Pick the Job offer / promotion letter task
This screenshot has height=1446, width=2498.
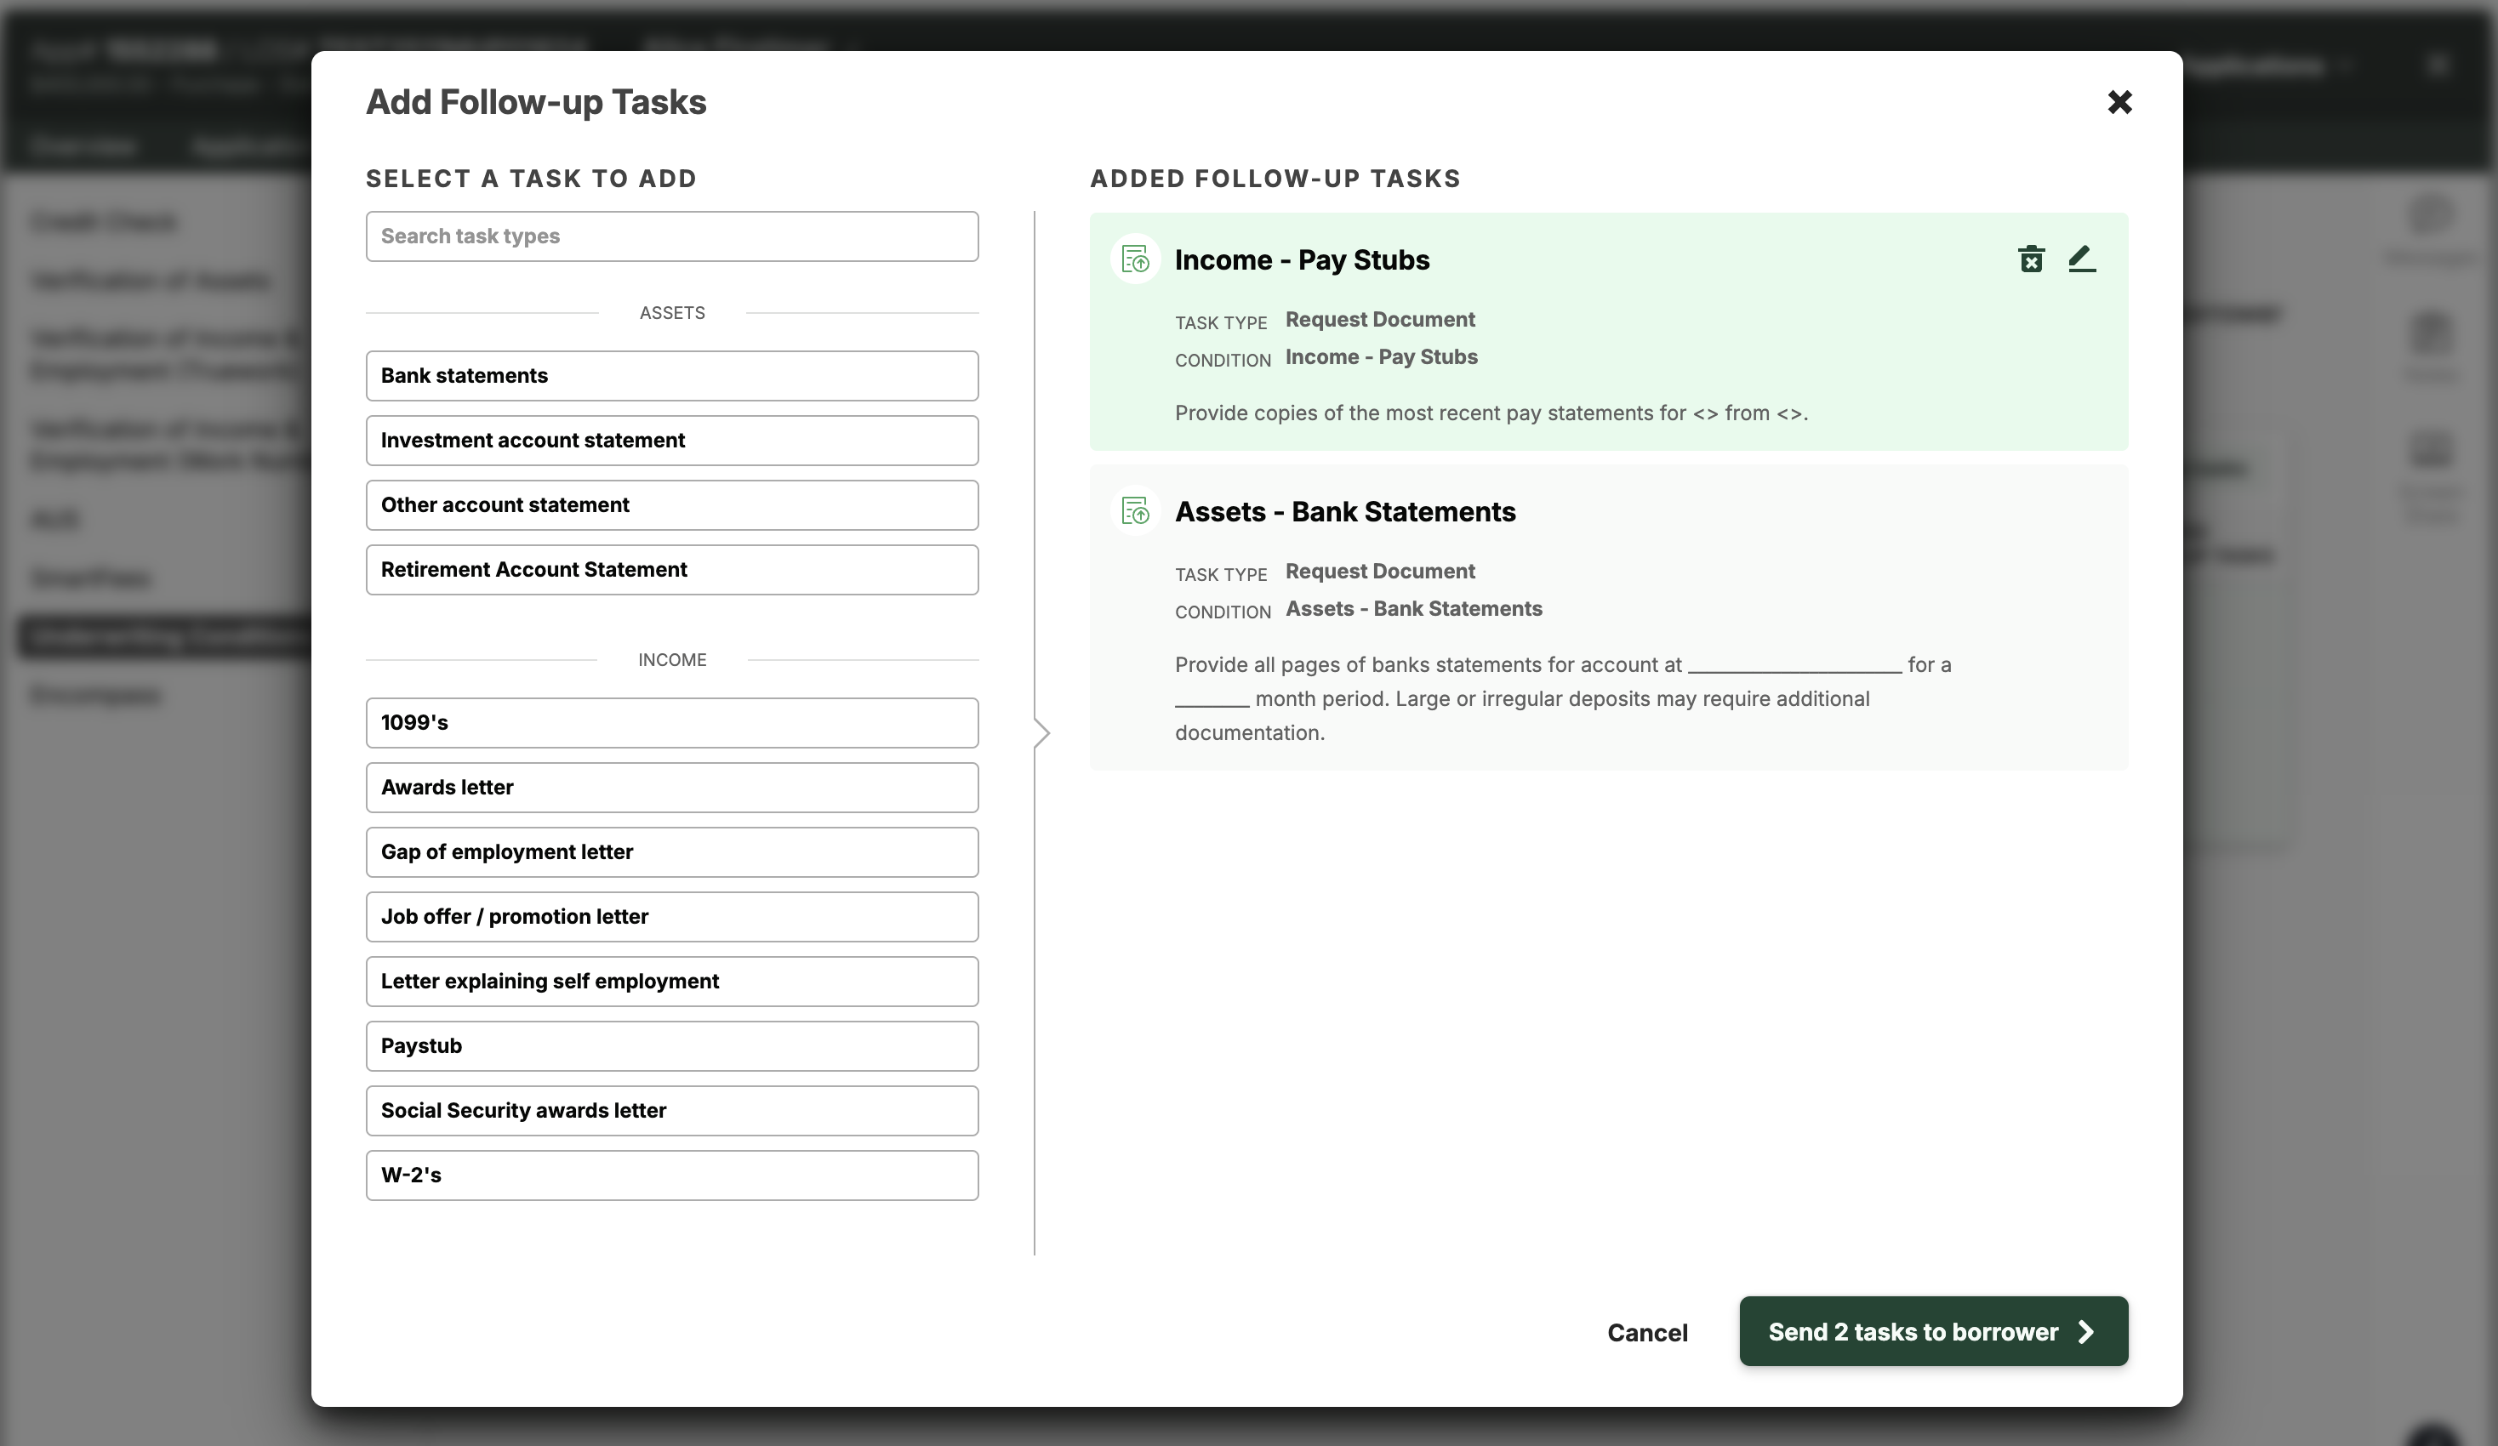click(x=671, y=917)
